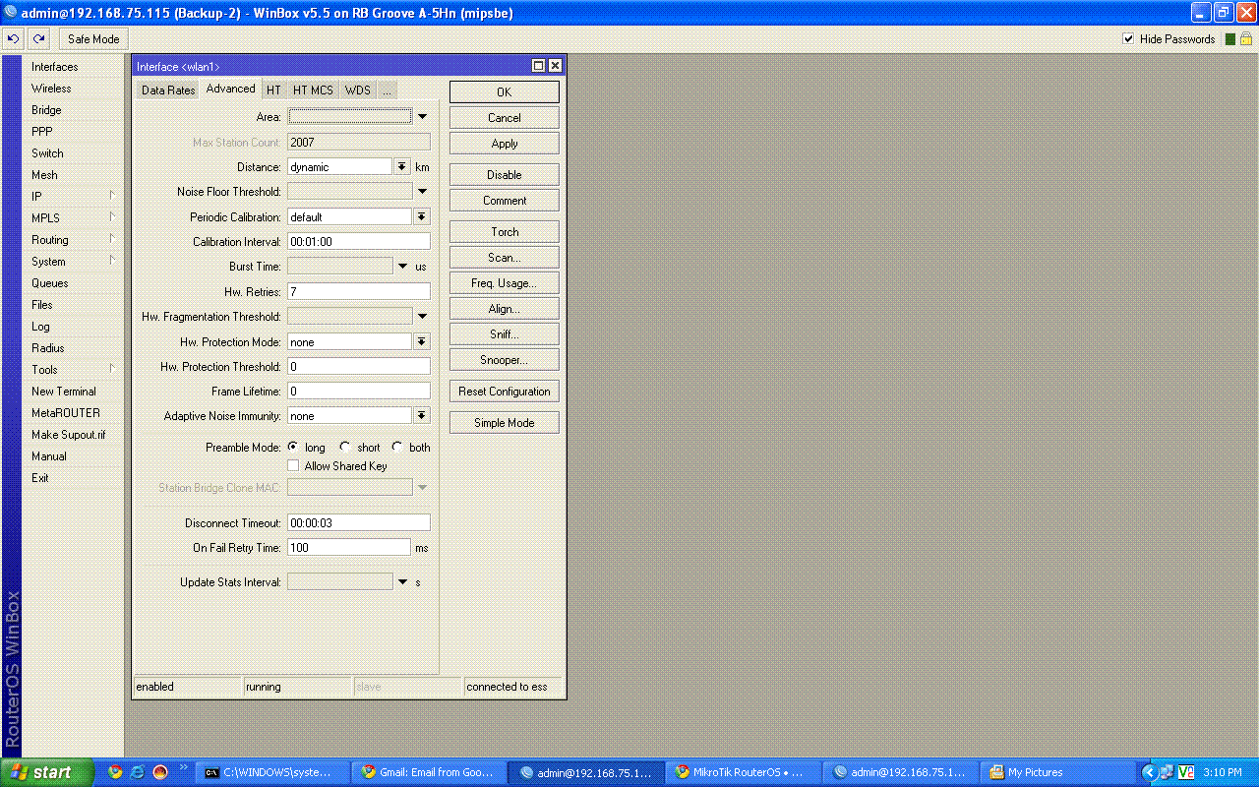Click the Frame Lifetime field
This screenshot has width=1259, height=787.
point(358,392)
